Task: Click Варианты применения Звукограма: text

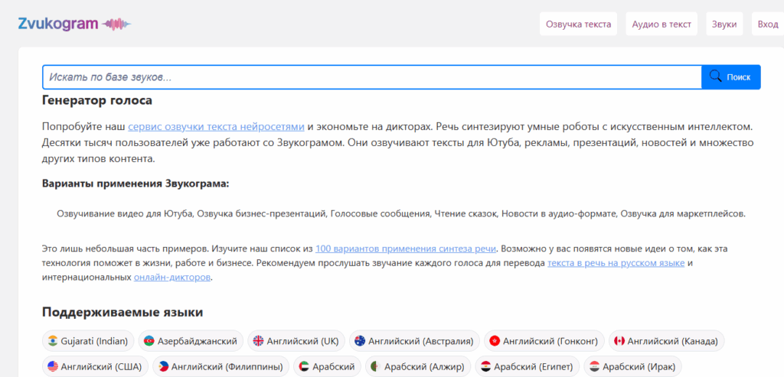Action: click(136, 184)
